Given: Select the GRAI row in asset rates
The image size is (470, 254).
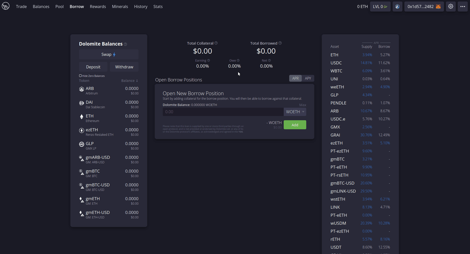Looking at the screenshot, I should (x=360, y=135).
